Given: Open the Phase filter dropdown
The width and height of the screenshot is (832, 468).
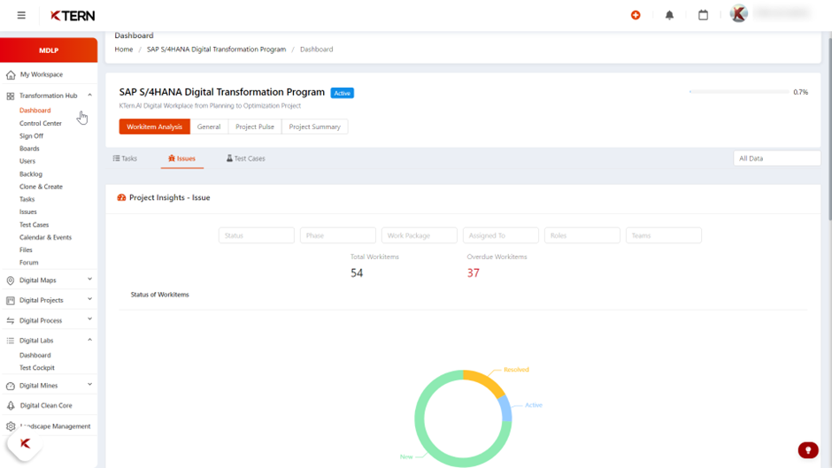Looking at the screenshot, I should [337, 235].
